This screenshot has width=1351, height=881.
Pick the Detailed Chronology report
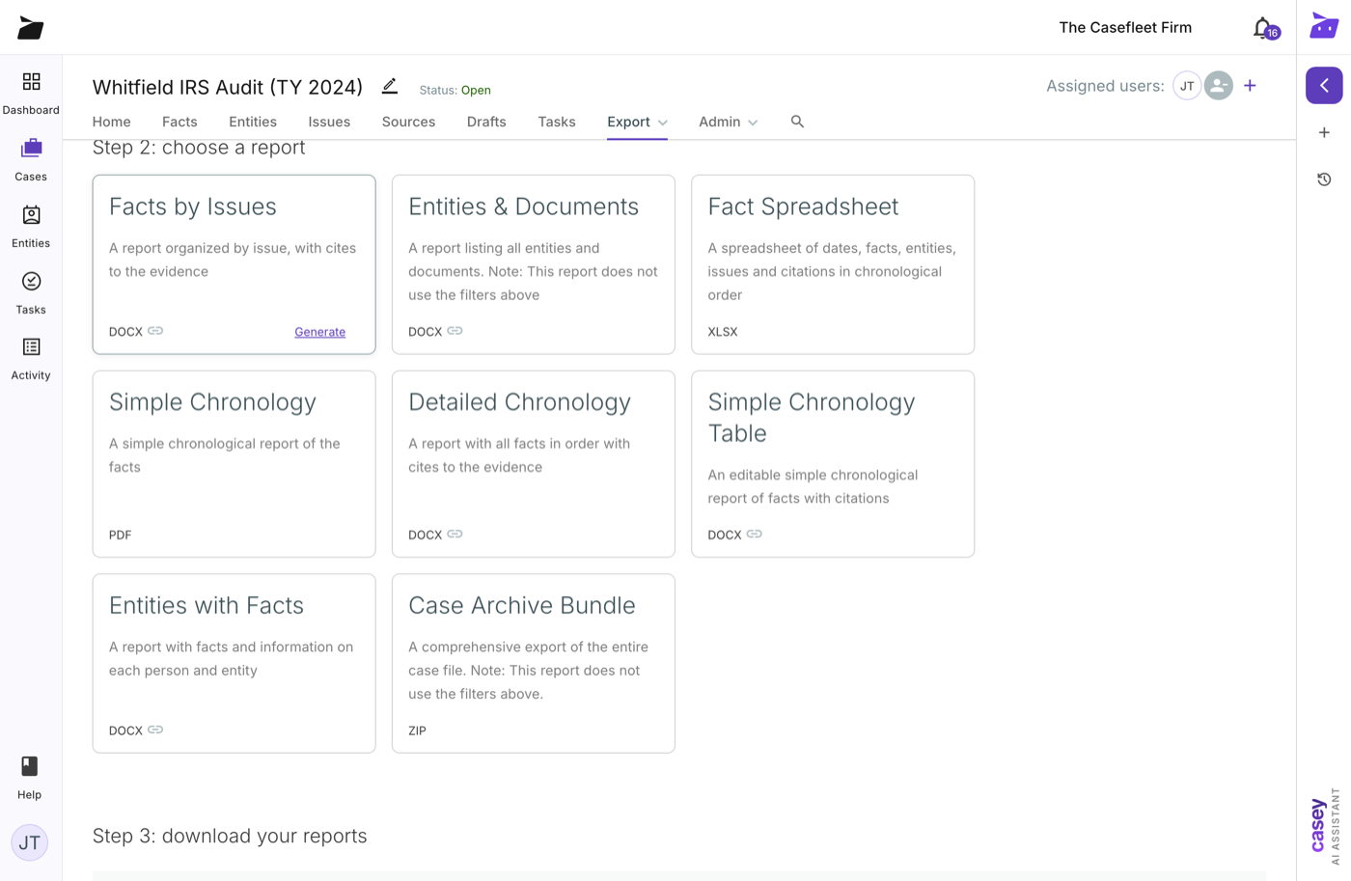coord(534,464)
